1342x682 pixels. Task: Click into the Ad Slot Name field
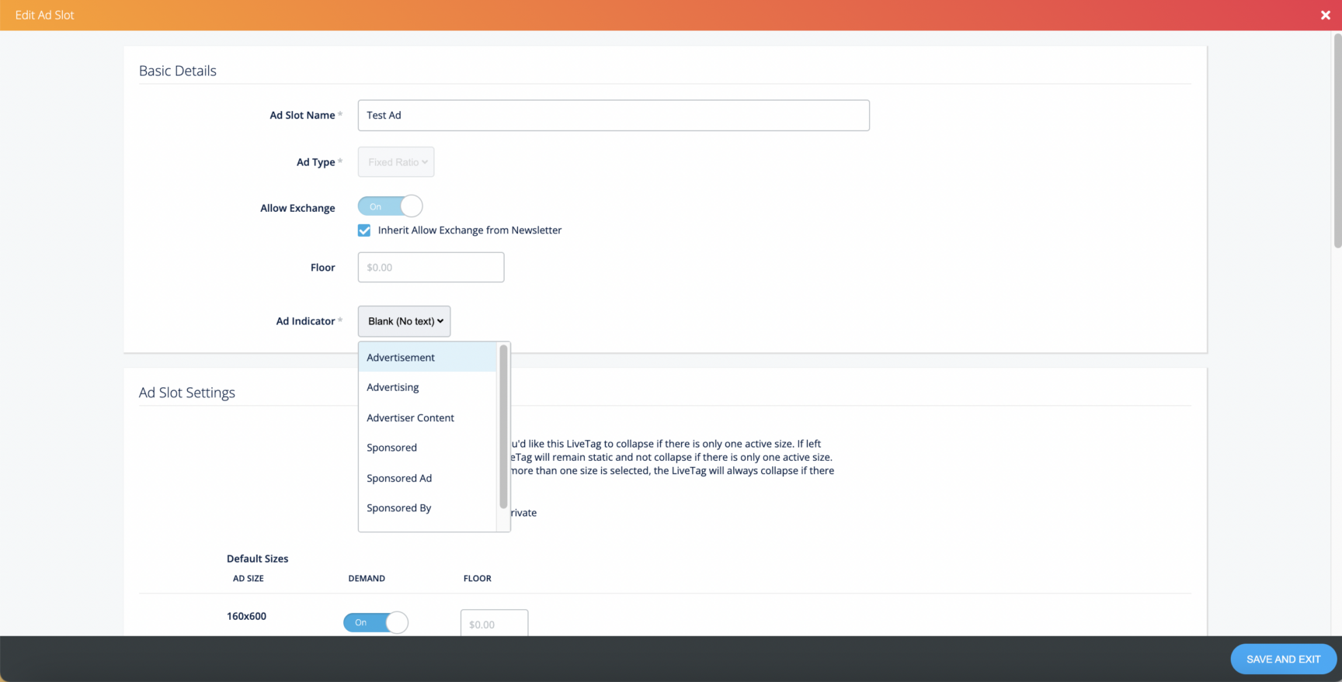[x=614, y=116]
